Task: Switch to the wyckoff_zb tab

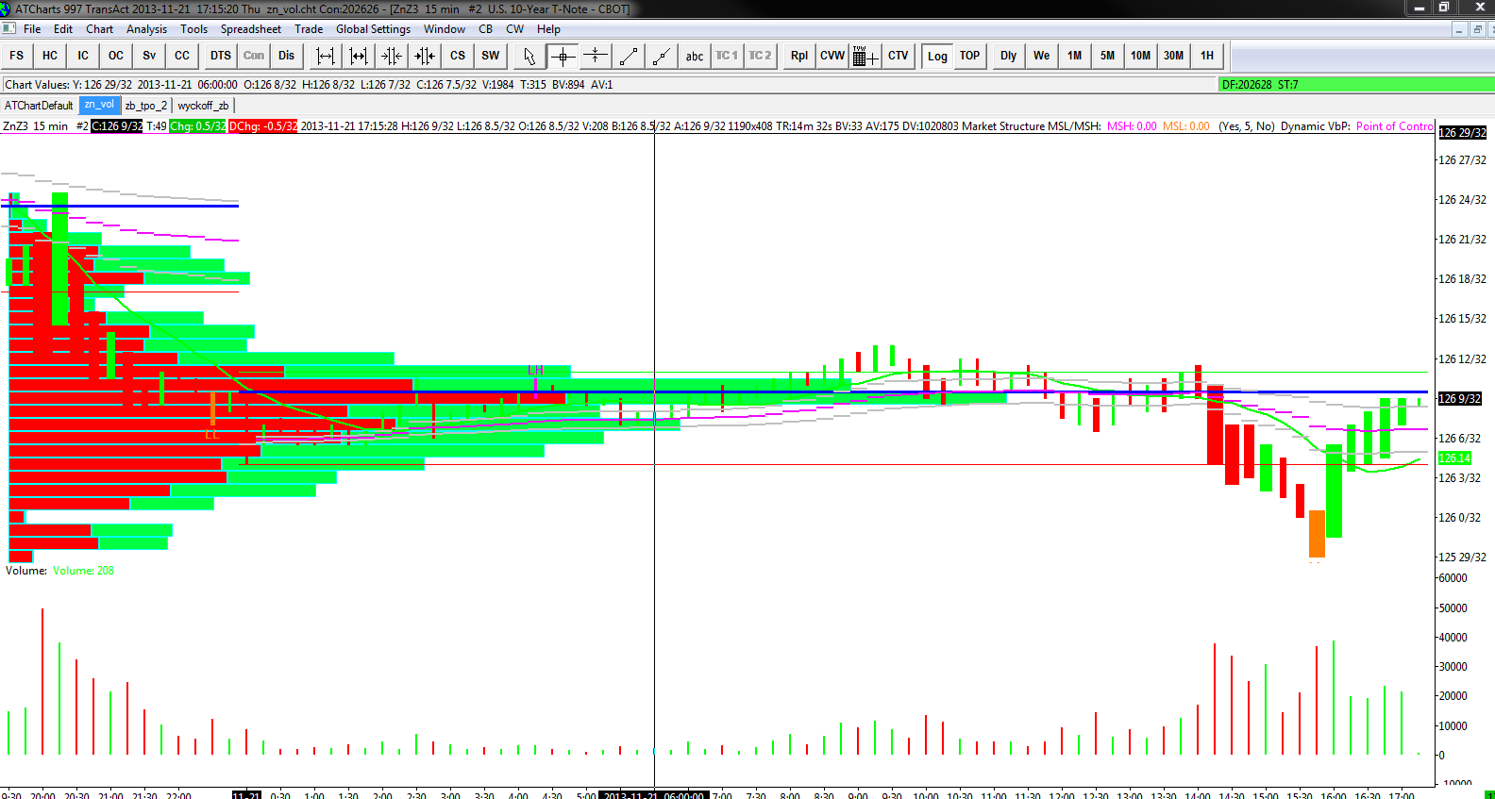Action: tap(203, 106)
